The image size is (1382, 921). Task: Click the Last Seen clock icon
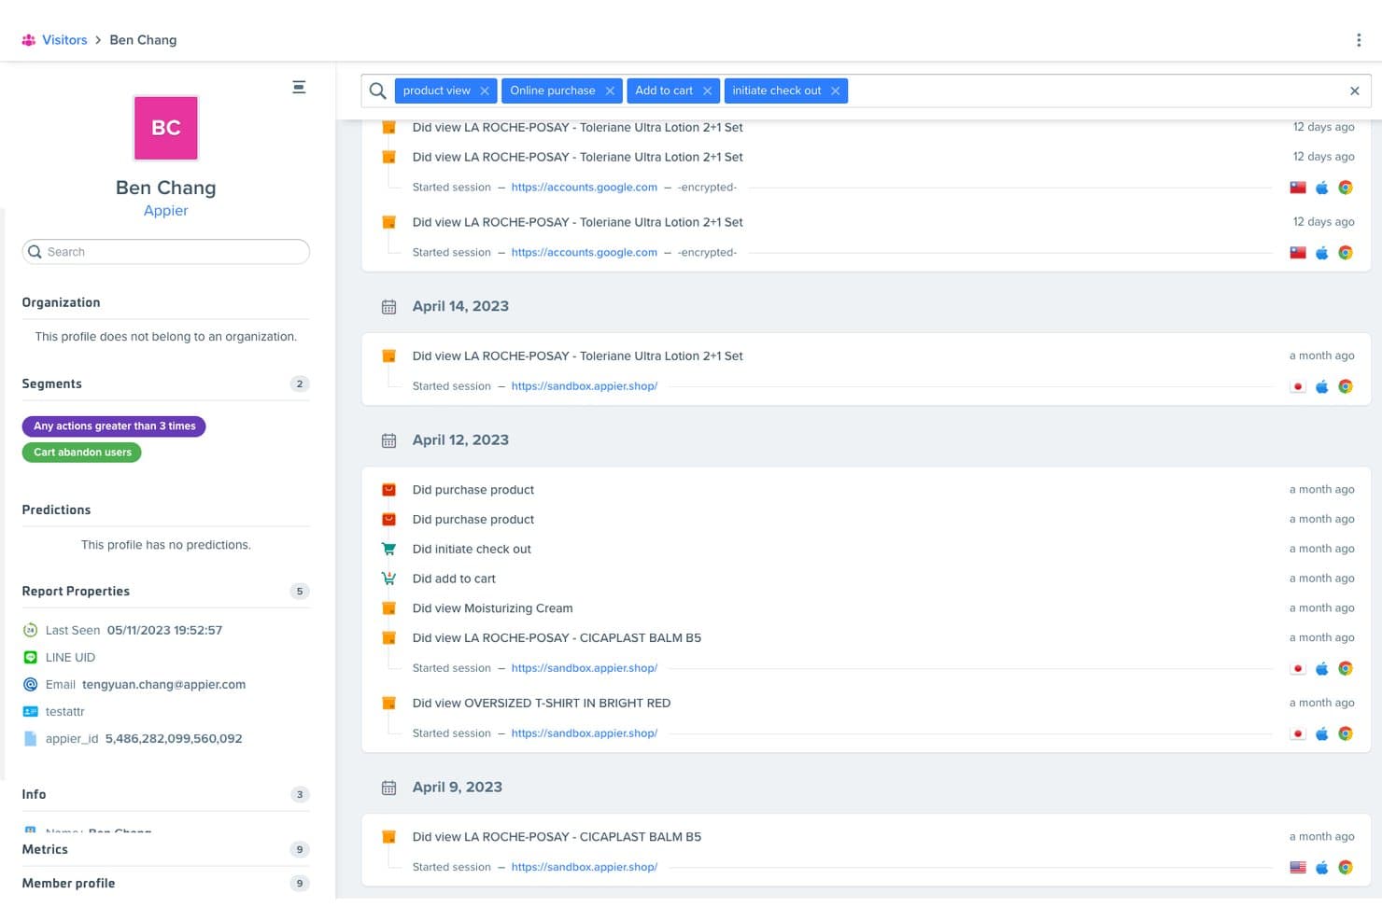pyautogui.click(x=30, y=630)
